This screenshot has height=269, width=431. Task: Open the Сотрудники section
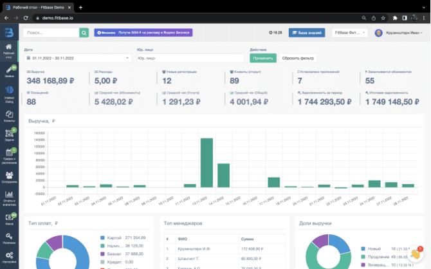coord(10,177)
